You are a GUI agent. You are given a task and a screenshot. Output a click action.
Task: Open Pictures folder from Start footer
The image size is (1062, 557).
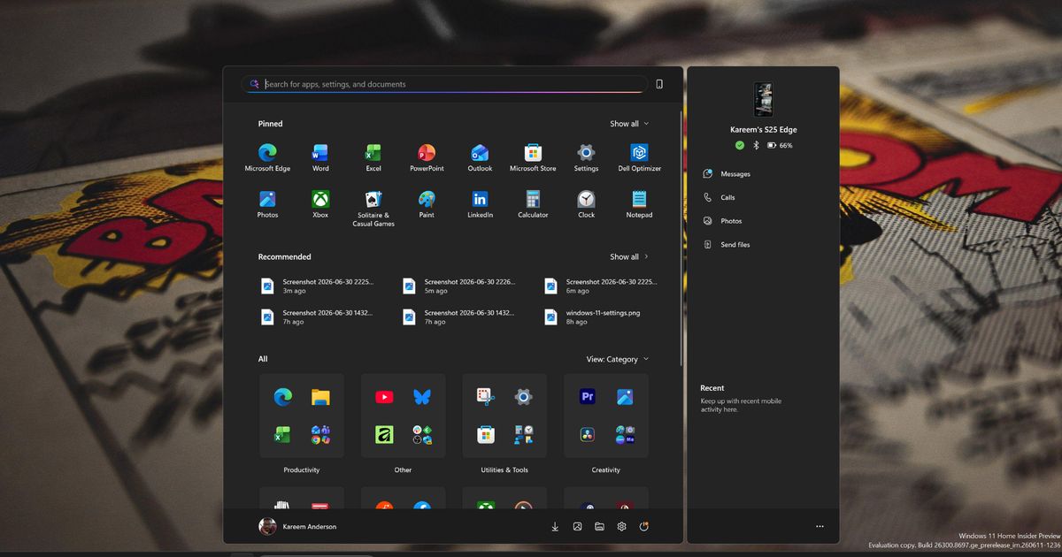[x=577, y=527]
